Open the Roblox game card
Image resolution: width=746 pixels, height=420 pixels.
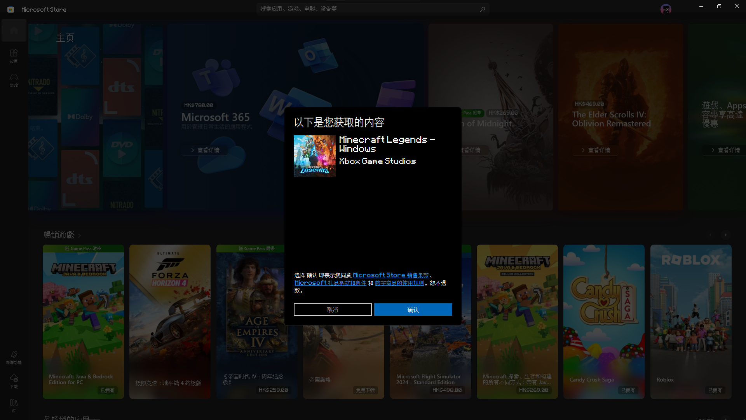tap(691, 322)
